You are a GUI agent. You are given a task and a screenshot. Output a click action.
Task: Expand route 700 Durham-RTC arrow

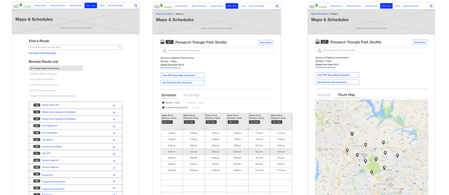tap(114, 175)
